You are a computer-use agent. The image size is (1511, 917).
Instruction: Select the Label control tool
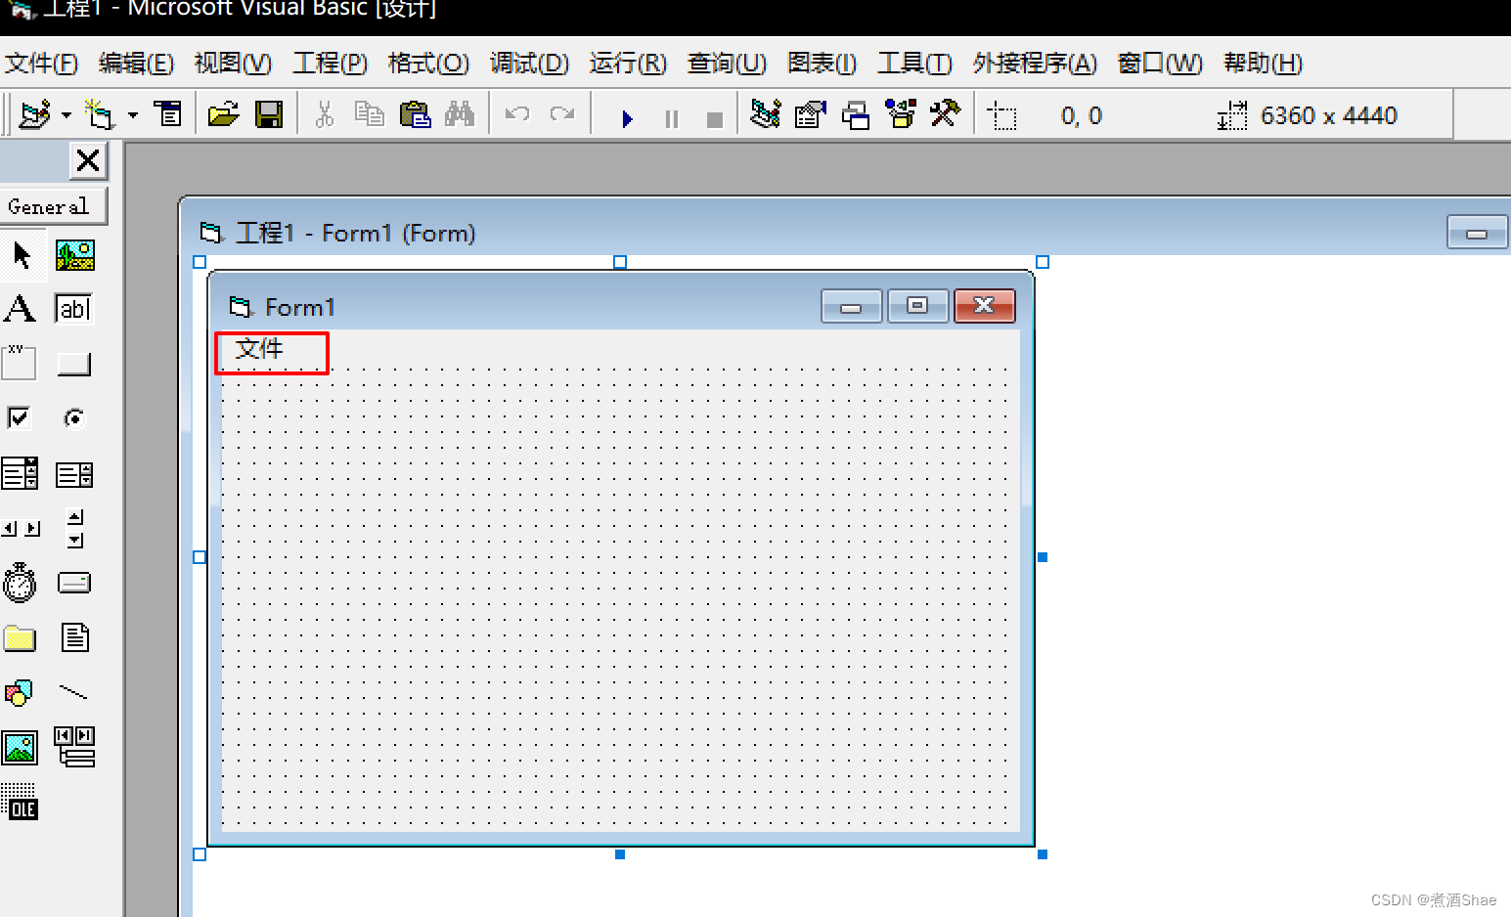point(20,309)
